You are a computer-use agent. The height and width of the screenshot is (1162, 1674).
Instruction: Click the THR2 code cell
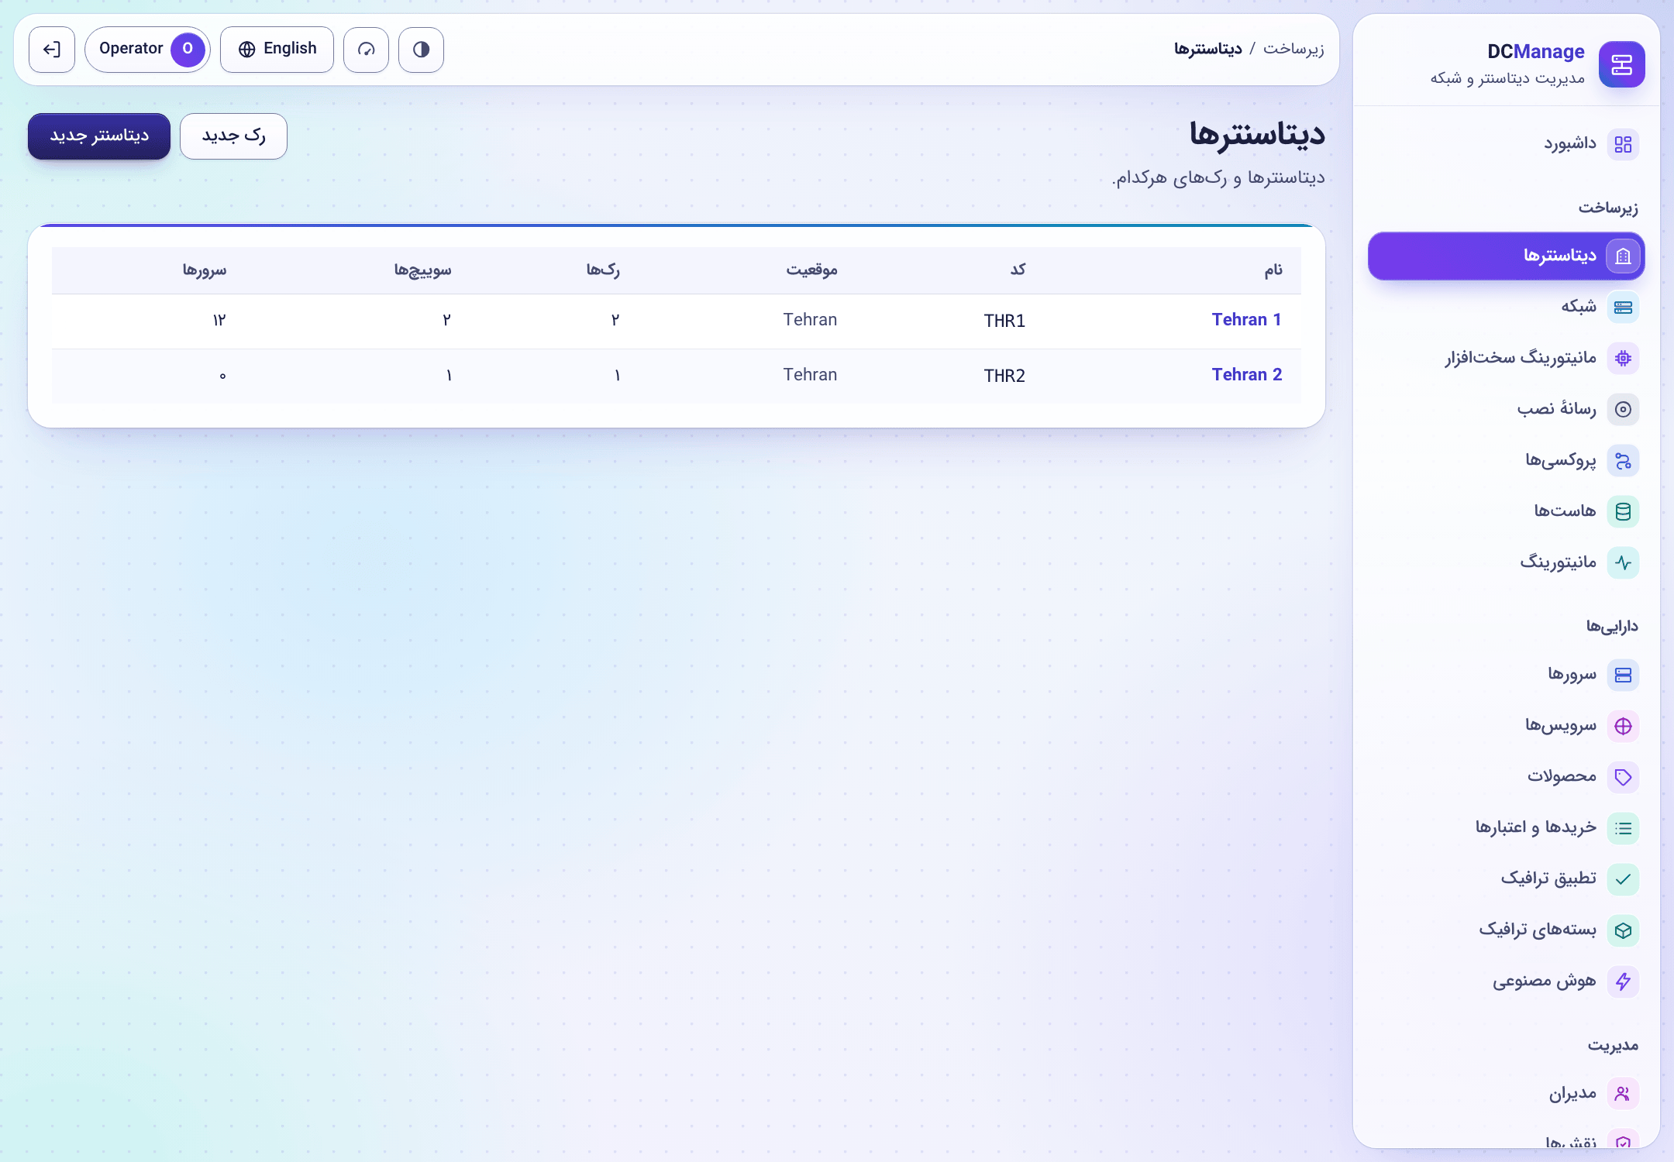(x=1004, y=376)
